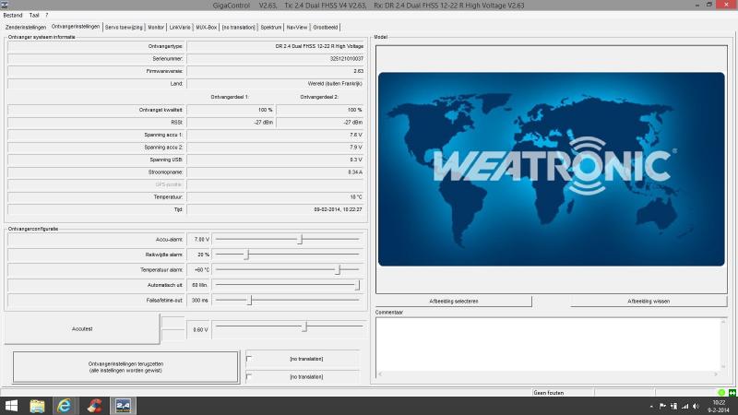The image size is (738, 415).
Task: Switch to the Servo toewijzing tab
Action: (x=124, y=28)
